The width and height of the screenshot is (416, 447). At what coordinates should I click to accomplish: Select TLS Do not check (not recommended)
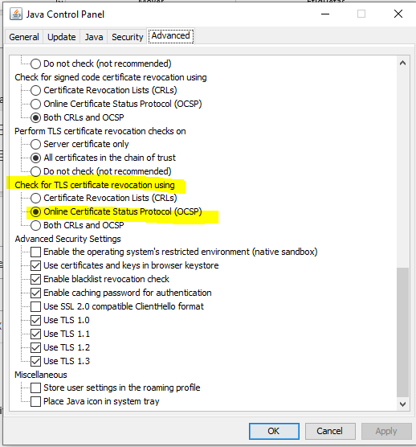point(35,171)
